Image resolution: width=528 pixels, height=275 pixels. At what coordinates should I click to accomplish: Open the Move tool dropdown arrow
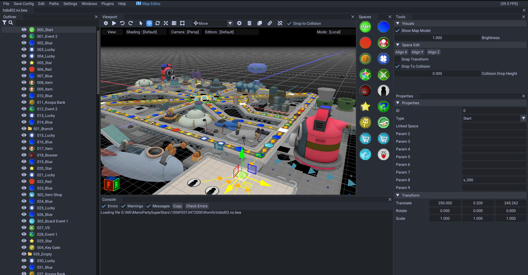230,23
